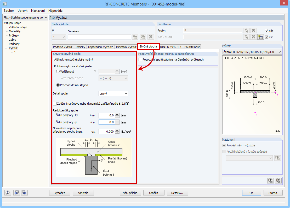Select 'Podpory' in the navigator tree

pos(14,44)
